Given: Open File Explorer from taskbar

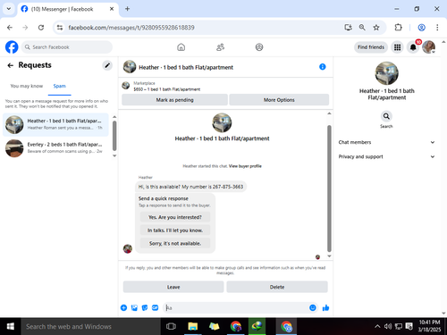Looking at the screenshot, I should tap(193, 327).
